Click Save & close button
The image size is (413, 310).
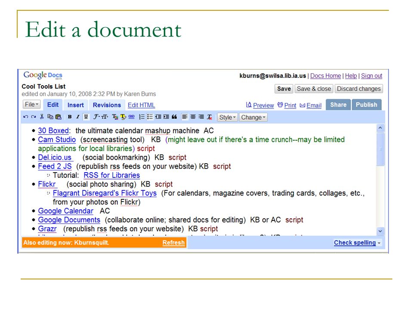(314, 89)
